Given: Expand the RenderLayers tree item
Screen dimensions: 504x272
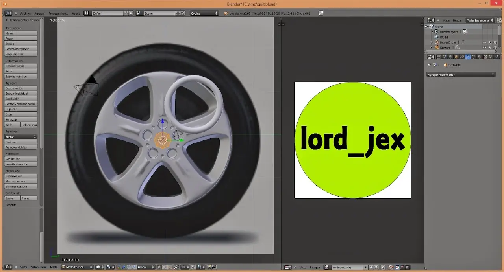Looking at the screenshot, I should coord(433,32).
